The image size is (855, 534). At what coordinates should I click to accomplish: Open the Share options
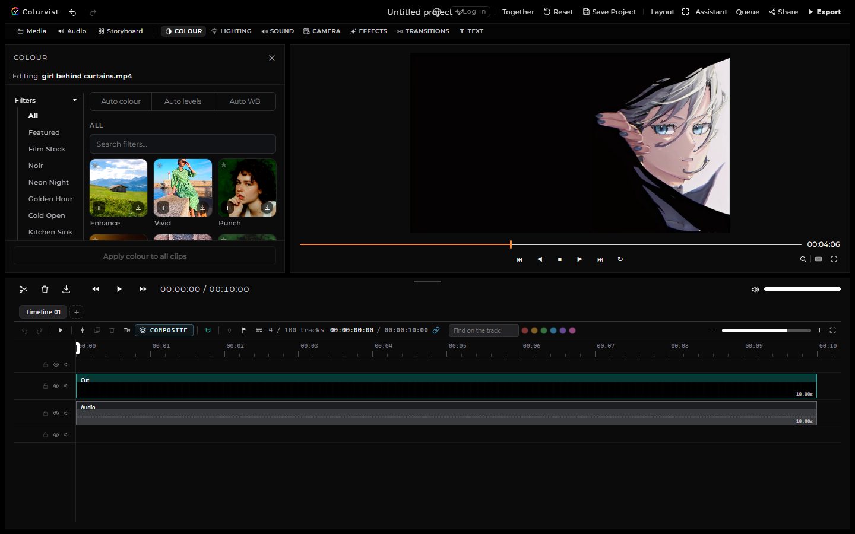point(784,12)
